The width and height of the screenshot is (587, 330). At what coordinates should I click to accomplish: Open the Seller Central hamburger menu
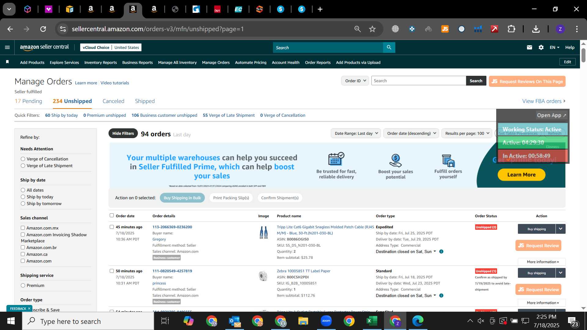click(7, 47)
